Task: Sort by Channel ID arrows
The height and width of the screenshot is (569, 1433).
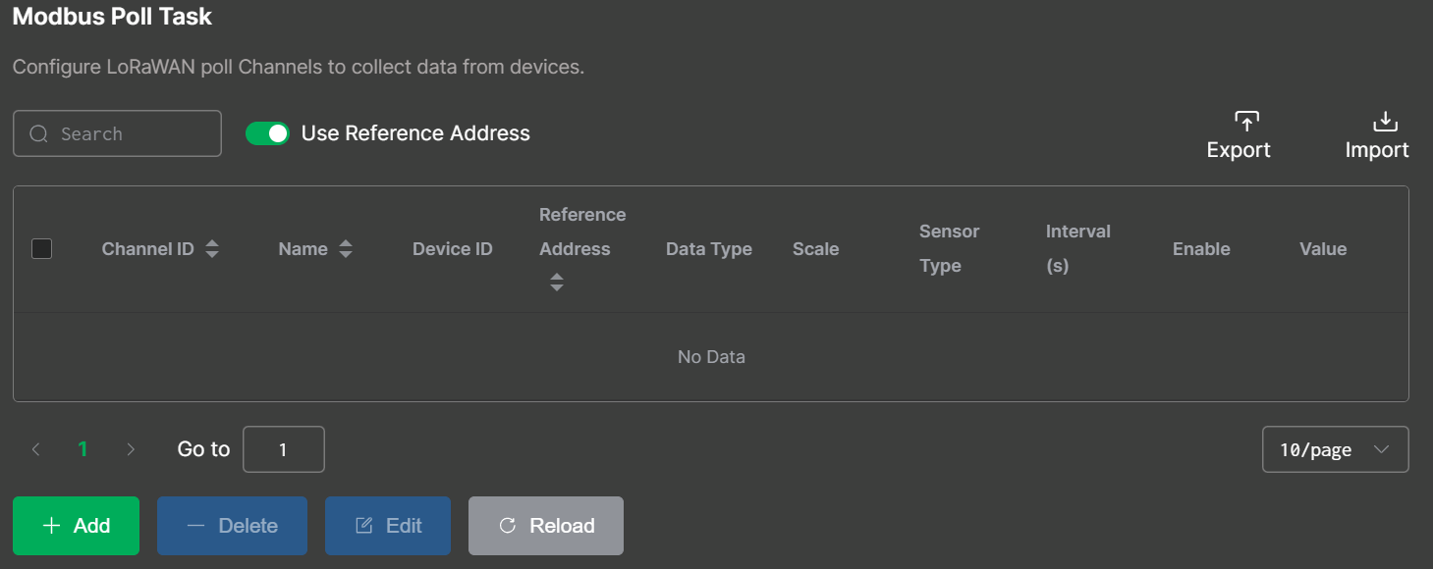Action: coord(212,249)
